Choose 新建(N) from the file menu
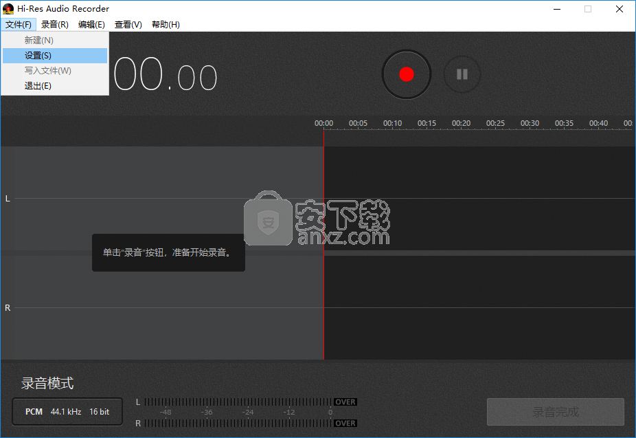The image size is (636, 438). pos(55,40)
